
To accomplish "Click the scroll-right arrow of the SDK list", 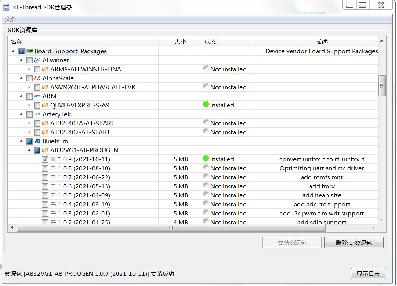I will click(373, 228).
